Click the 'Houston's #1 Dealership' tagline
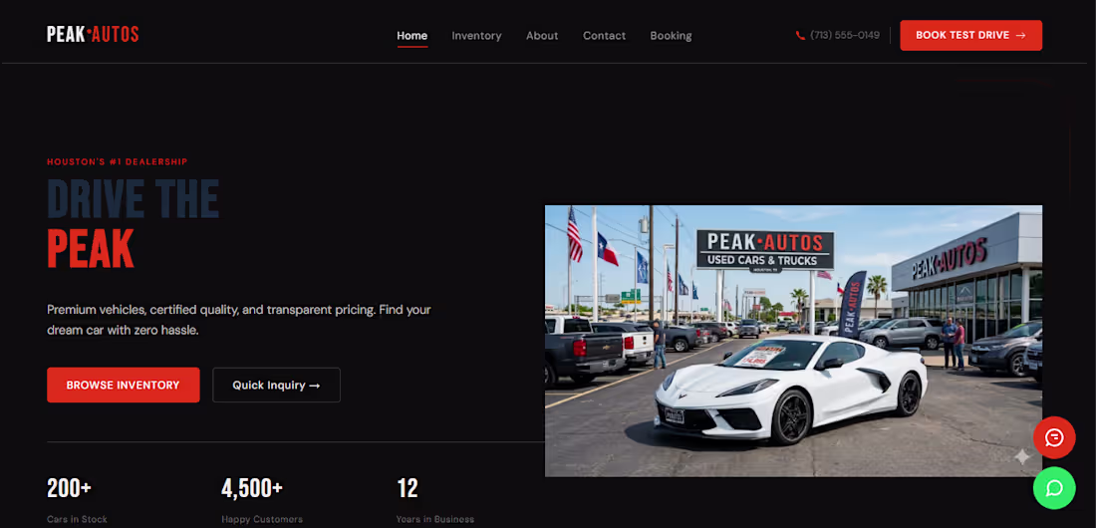 click(118, 161)
